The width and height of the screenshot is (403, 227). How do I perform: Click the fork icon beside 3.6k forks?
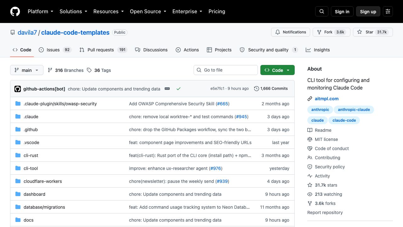coord(310,203)
